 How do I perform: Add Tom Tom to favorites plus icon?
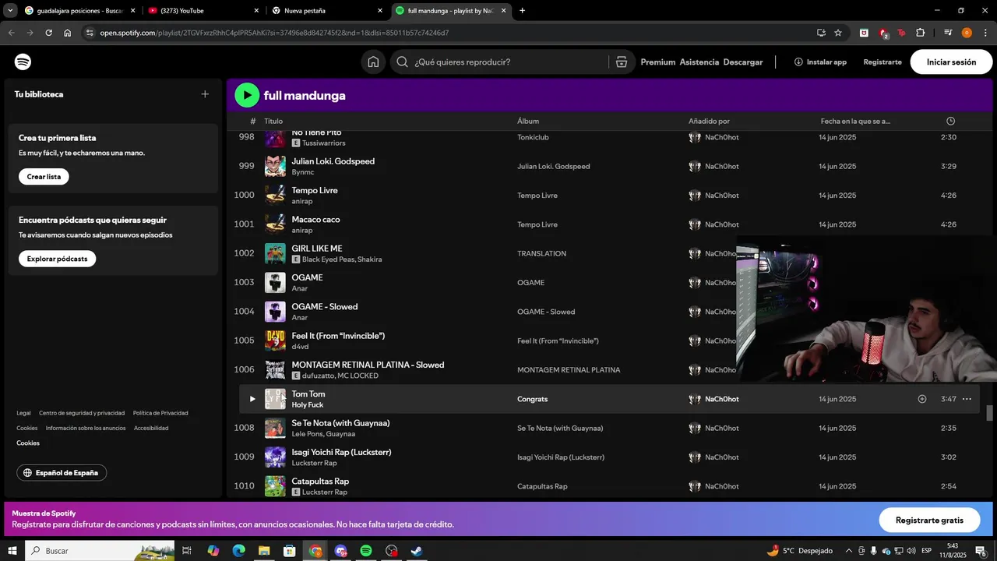click(x=922, y=399)
